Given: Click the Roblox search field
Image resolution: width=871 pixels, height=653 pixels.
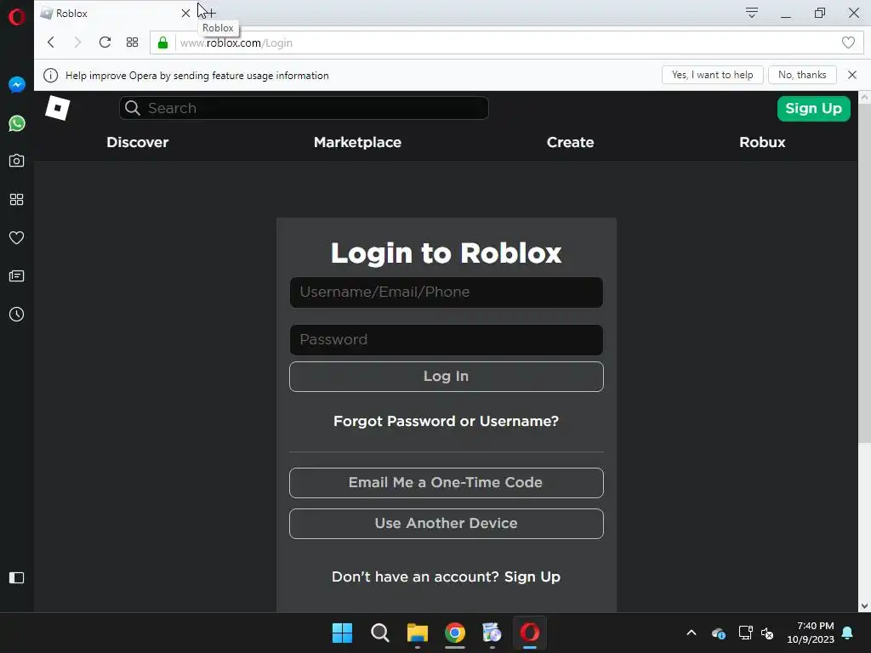Looking at the screenshot, I should 304,108.
